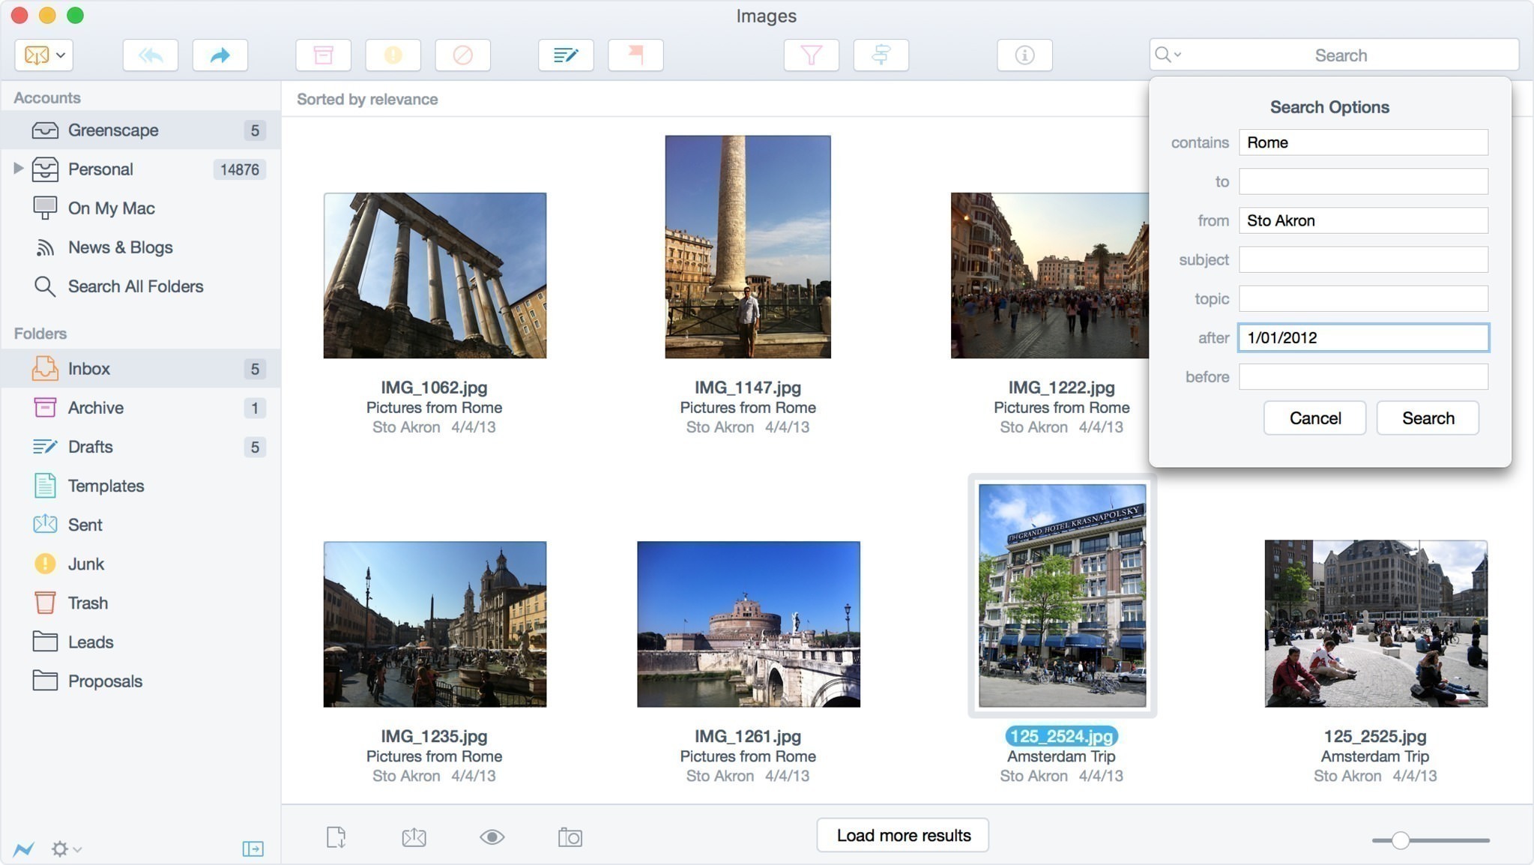This screenshot has height=865, width=1534.
Task: Expand the Personal account tree
Action: pos(19,169)
